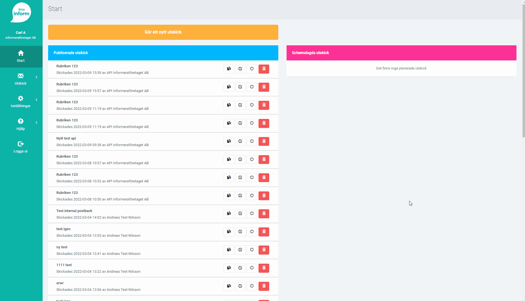525x301 pixels.
Task: Open the Start home menu item
Action: [21, 56]
